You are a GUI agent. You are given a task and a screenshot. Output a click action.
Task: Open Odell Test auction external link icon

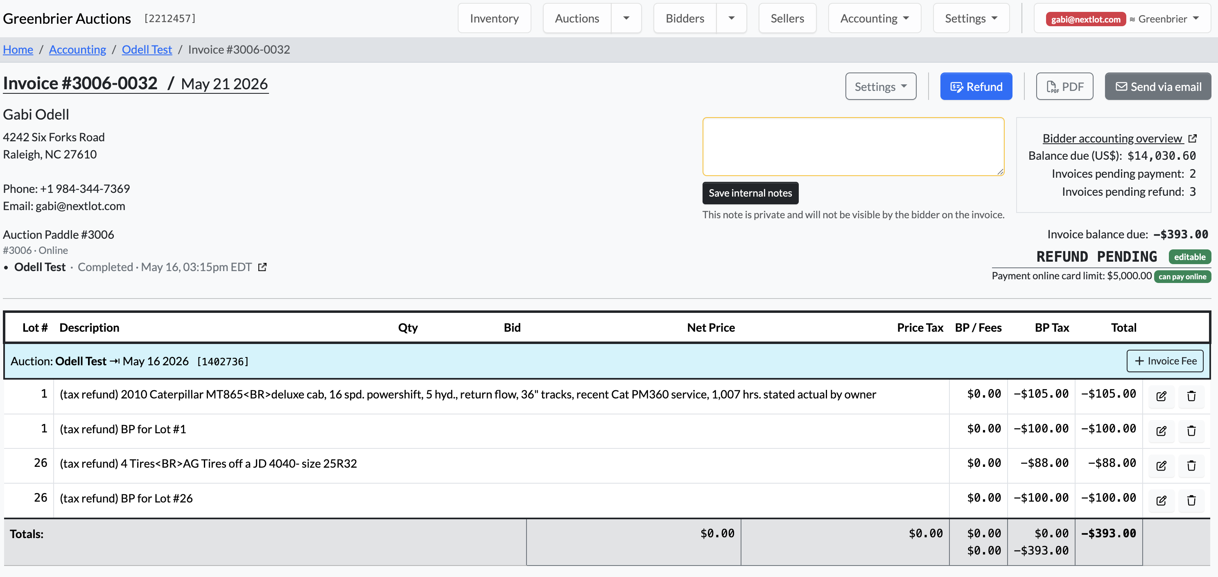(x=262, y=267)
